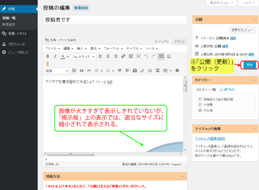
Task: Toggle distraction-free fullscreen mode icon
Action: [138, 56]
